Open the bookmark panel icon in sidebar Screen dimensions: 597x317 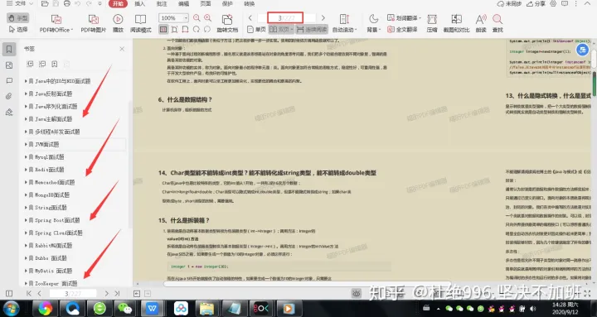[9, 49]
